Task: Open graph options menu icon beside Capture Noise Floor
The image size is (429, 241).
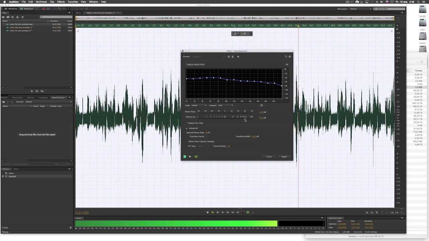Action: click(x=287, y=65)
